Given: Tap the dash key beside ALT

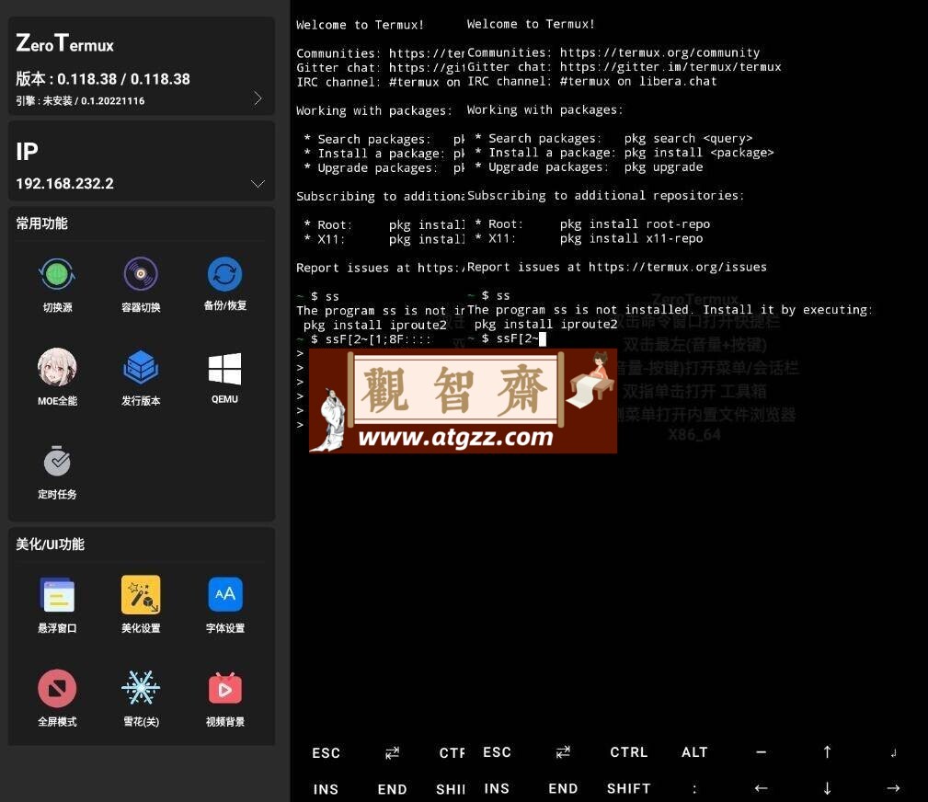Looking at the screenshot, I should click(762, 752).
